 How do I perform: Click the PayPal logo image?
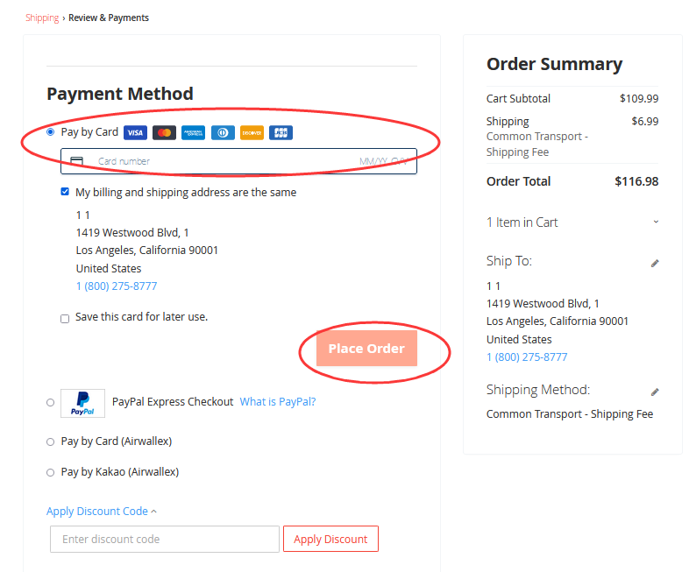82,403
